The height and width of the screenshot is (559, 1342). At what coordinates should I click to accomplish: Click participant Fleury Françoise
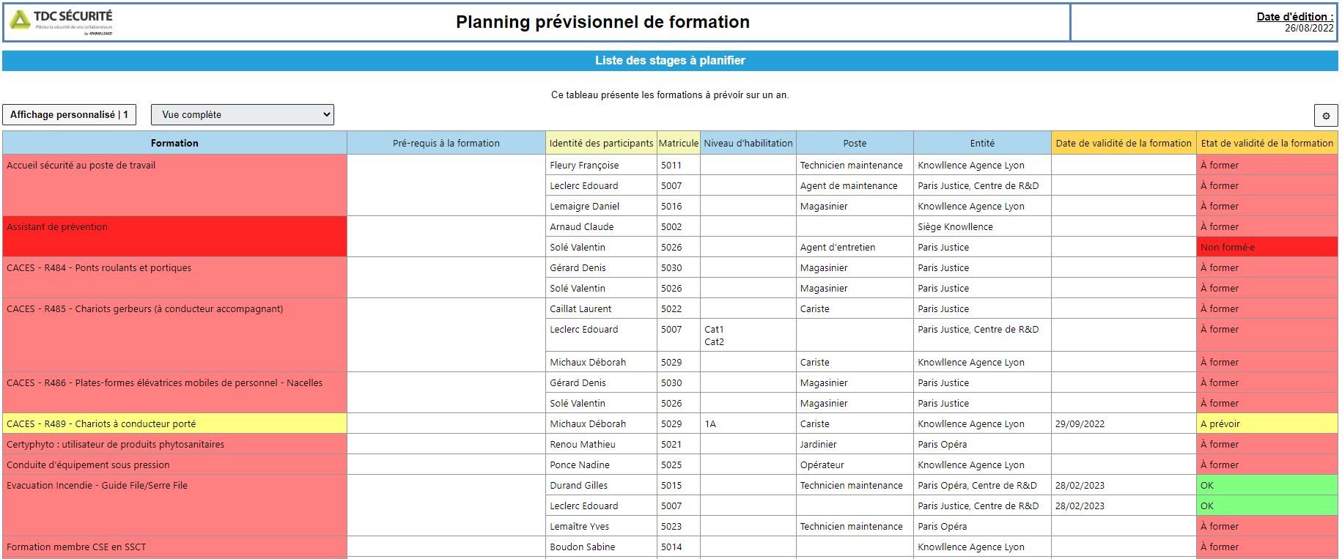pyautogui.click(x=584, y=165)
